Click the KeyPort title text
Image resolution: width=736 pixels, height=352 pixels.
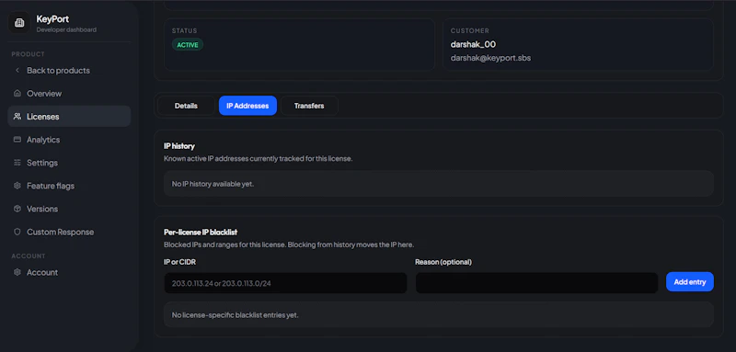point(52,19)
